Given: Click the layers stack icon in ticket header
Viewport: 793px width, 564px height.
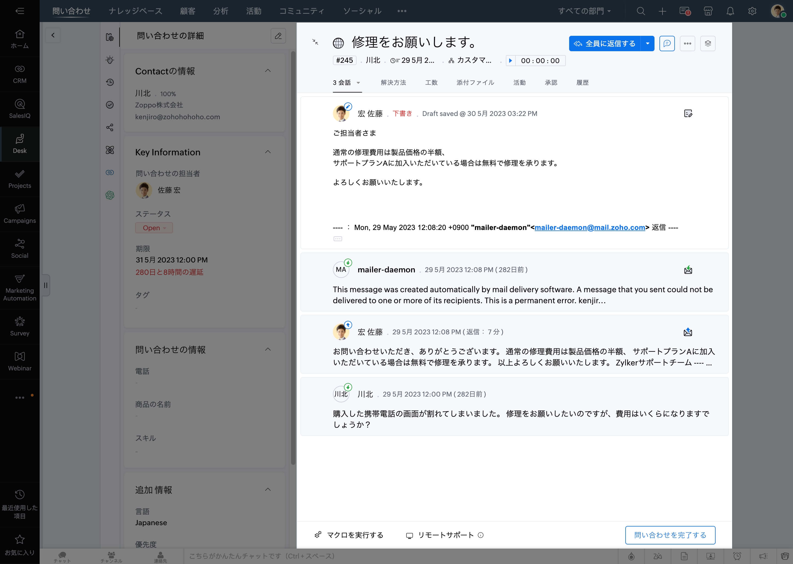Looking at the screenshot, I should click(708, 44).
